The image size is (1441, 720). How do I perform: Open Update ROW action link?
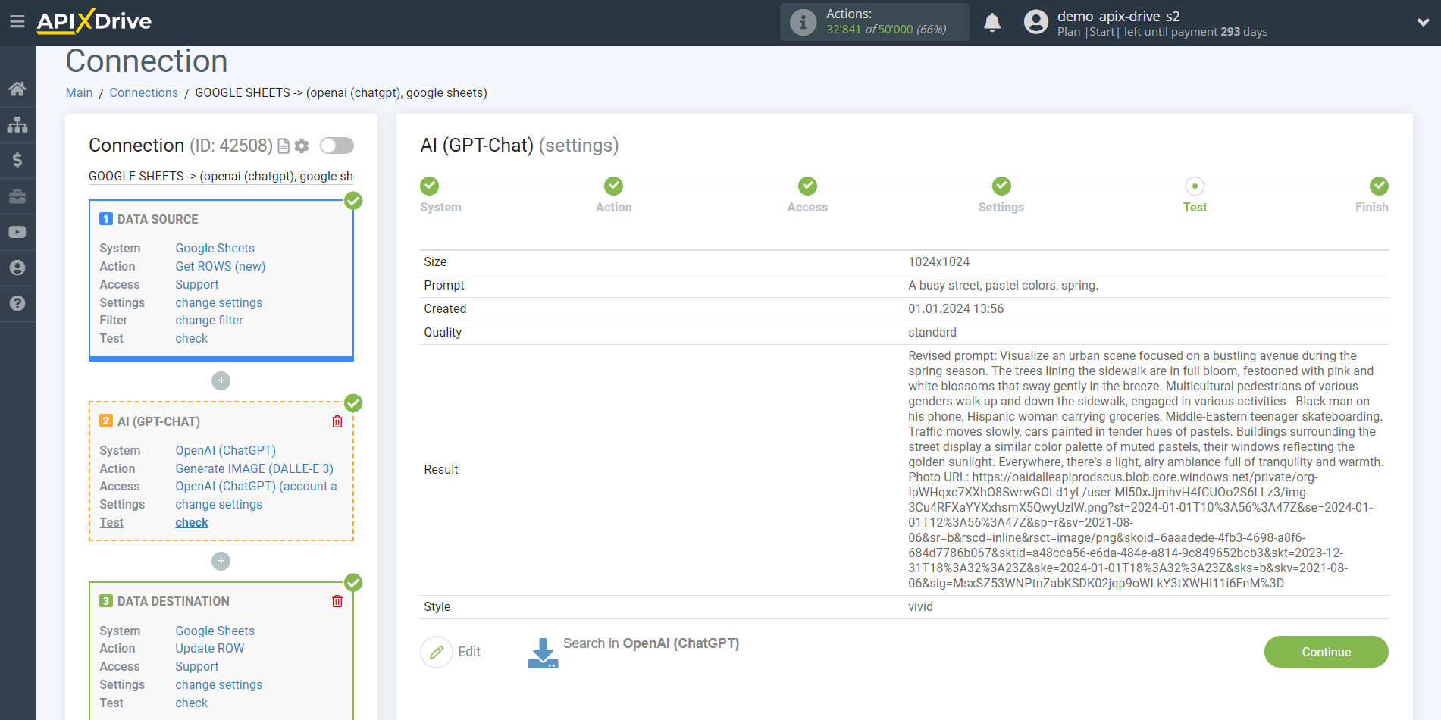(209, 648)
